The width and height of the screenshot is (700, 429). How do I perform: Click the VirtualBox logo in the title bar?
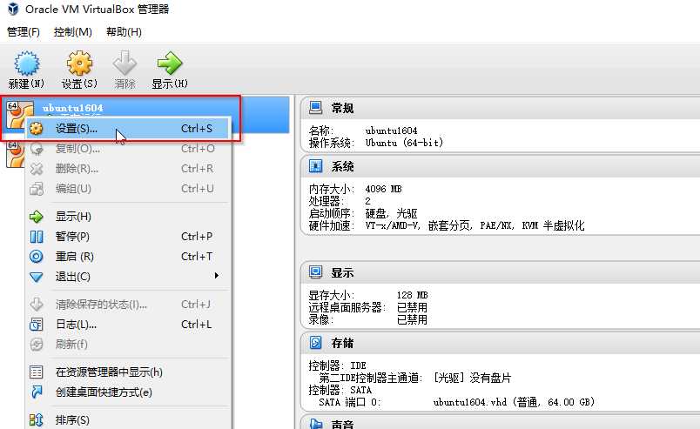click(x=13, y=9)
